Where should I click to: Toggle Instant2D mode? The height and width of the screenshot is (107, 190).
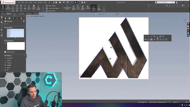pyautogui.click(x=88, y=7)
